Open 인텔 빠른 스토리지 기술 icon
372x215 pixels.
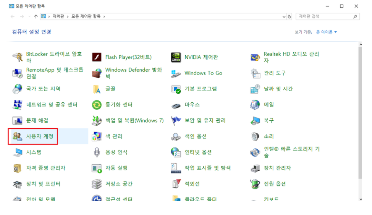255,152
